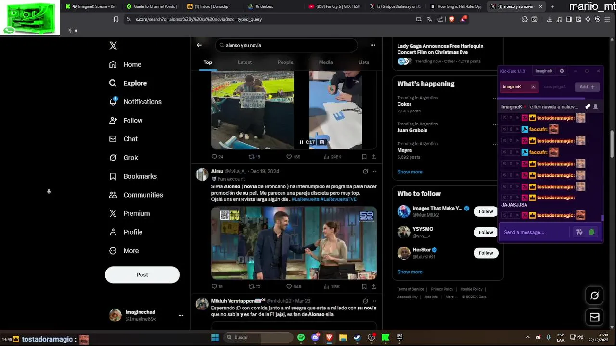Bookmark the video post with 248K views

click(364, 157)
